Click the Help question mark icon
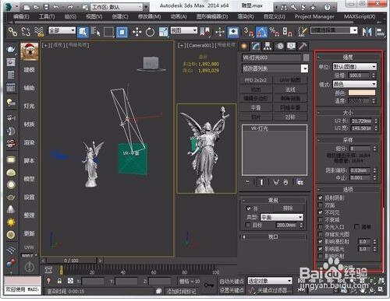 pyautogui.click(x=327, y=7)
